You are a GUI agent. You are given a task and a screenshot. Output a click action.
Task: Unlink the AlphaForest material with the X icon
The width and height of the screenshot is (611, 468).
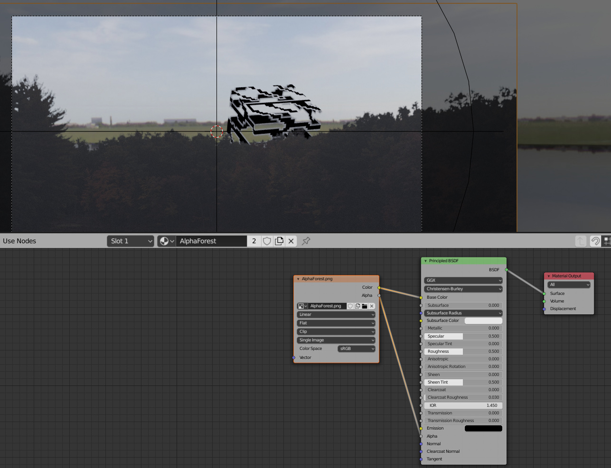pos(291,241)
